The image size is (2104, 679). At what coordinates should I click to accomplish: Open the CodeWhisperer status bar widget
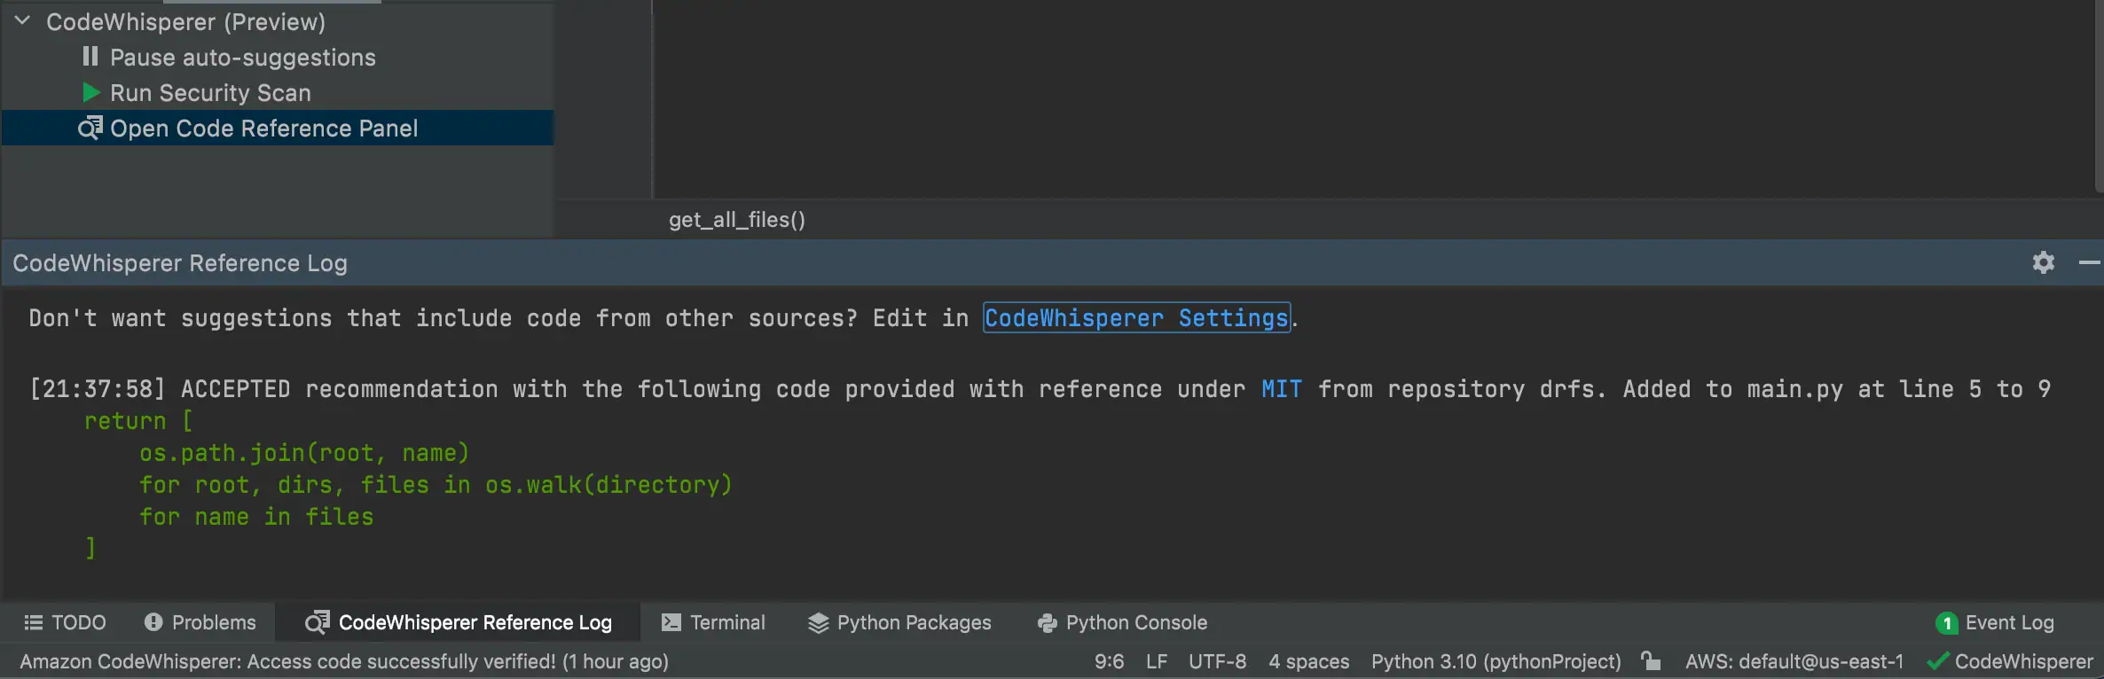click(x=2009, y=661)
